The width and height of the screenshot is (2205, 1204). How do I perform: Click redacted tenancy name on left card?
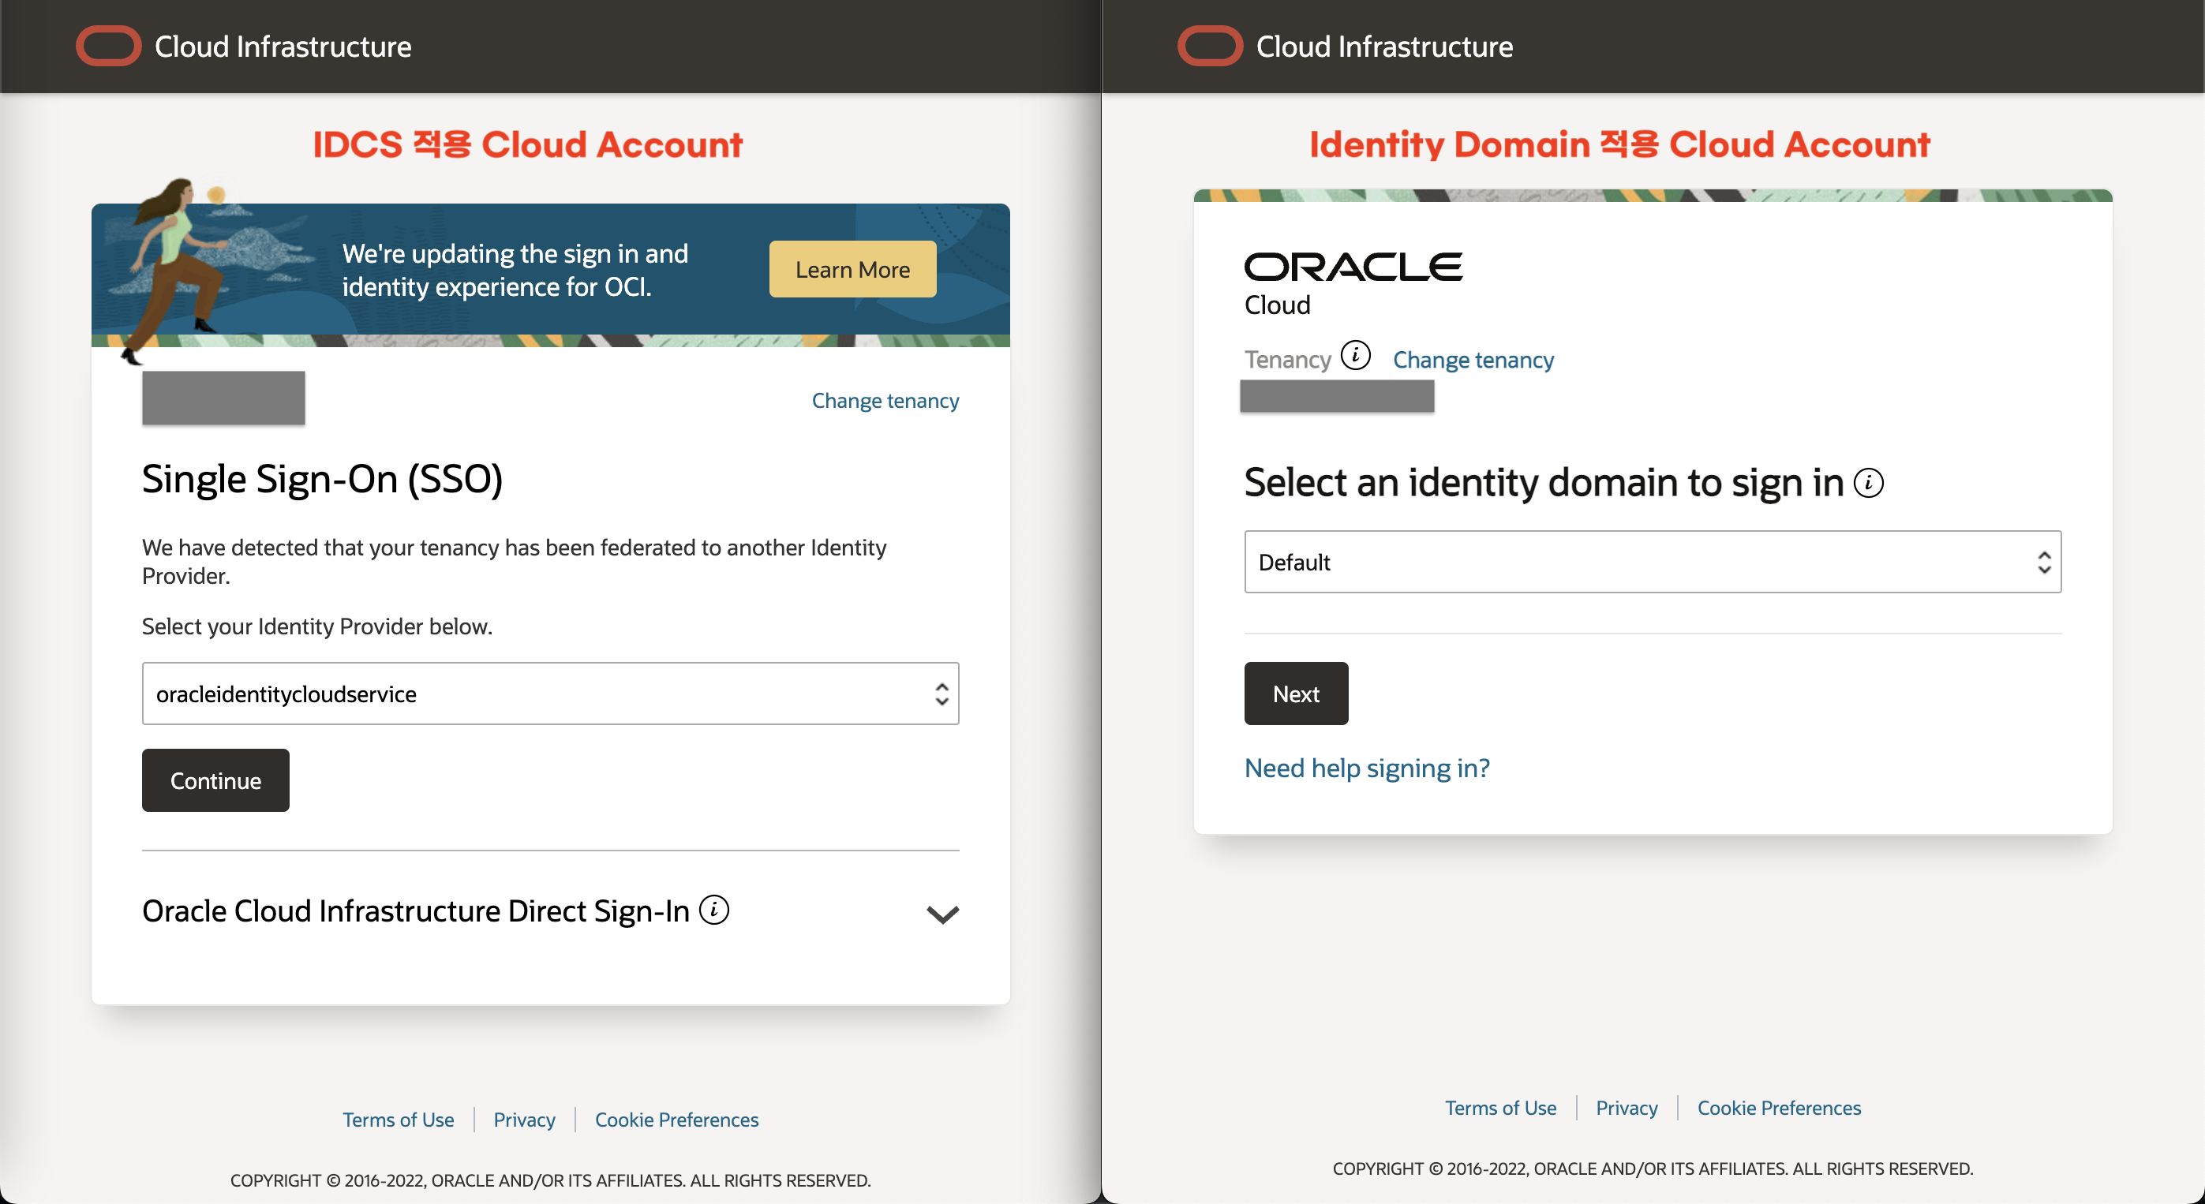tap(223, 398)
